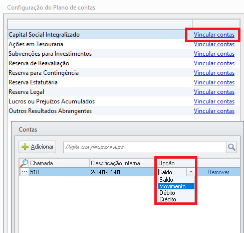Viewport: 244px width, 233px height.
Task: Click Vincular contas for Capital Social Integralizado
Action: 214,35
